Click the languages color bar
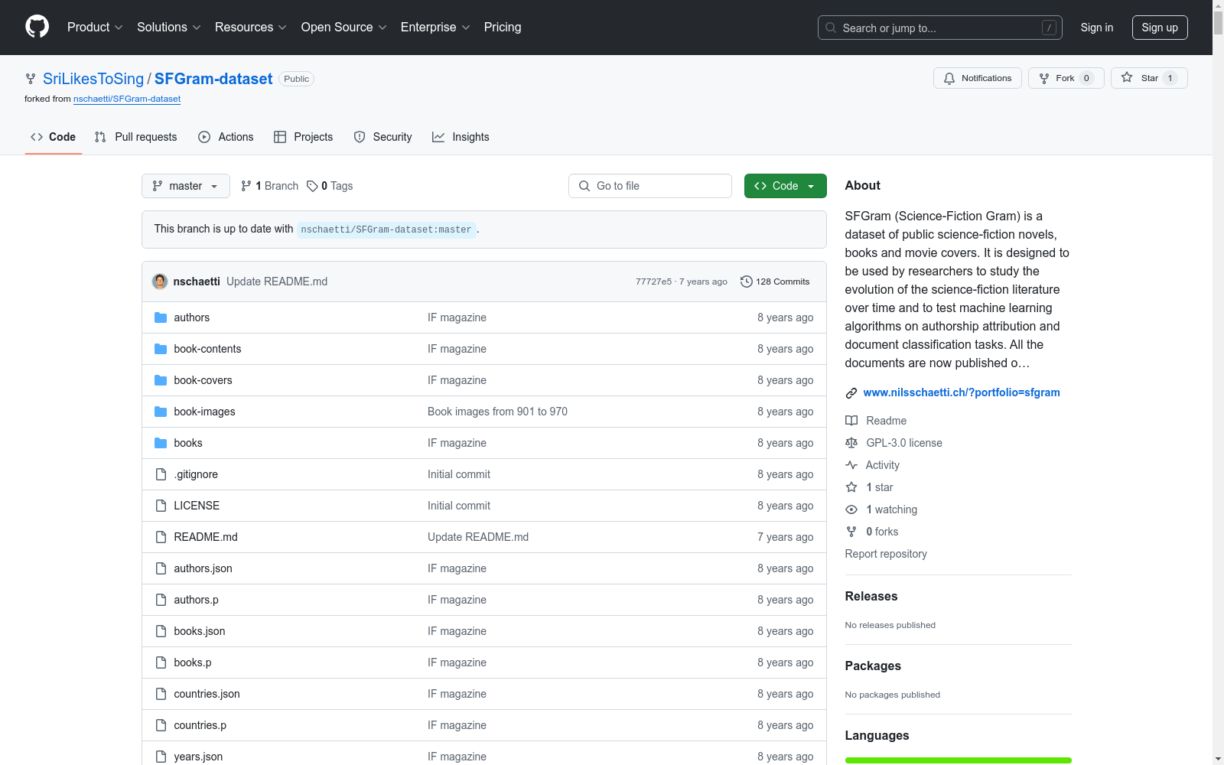 point(959,760)
